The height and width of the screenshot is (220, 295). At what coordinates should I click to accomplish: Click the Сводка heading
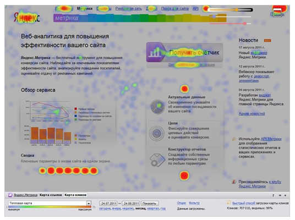point(28,156)
